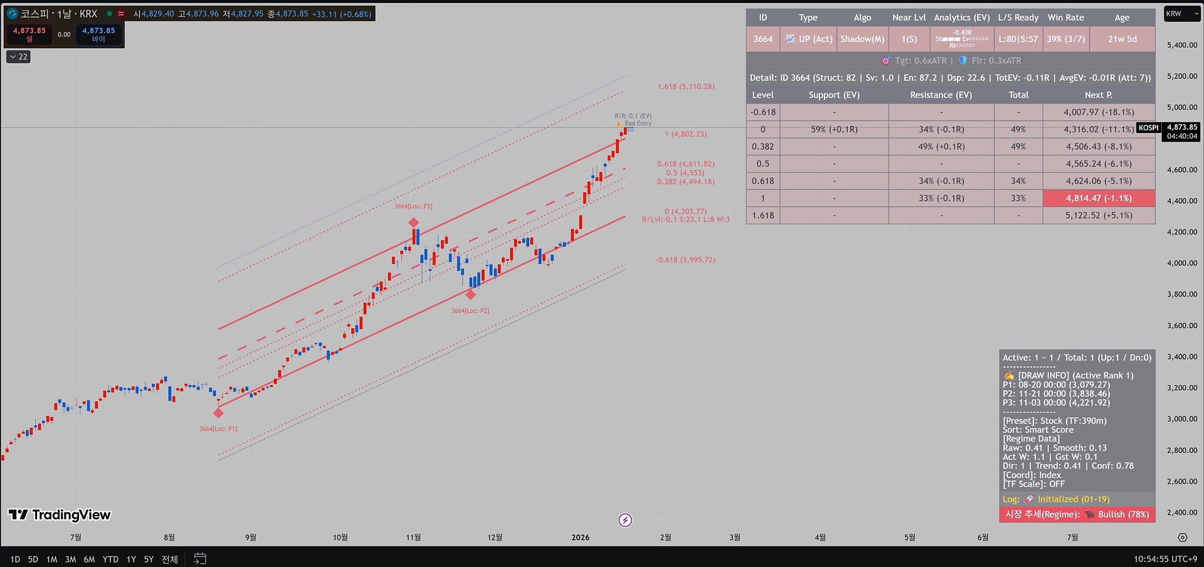The width and height of the screenshot is (1204, 567).
Task: Click the L:80|S:57 cell
Action: (x=1018, y=39)
